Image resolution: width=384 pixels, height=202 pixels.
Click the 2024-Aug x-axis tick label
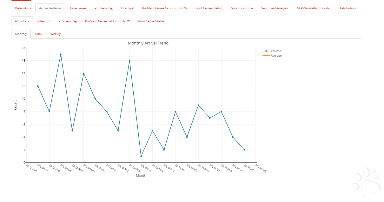point(261,168)
